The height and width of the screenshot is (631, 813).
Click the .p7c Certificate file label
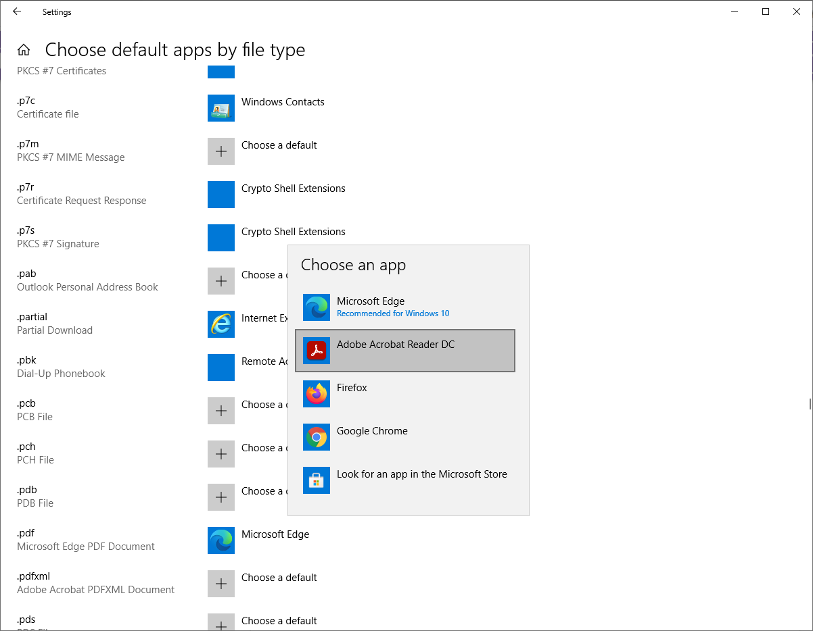pyautogui.click(x=48, y=107)
